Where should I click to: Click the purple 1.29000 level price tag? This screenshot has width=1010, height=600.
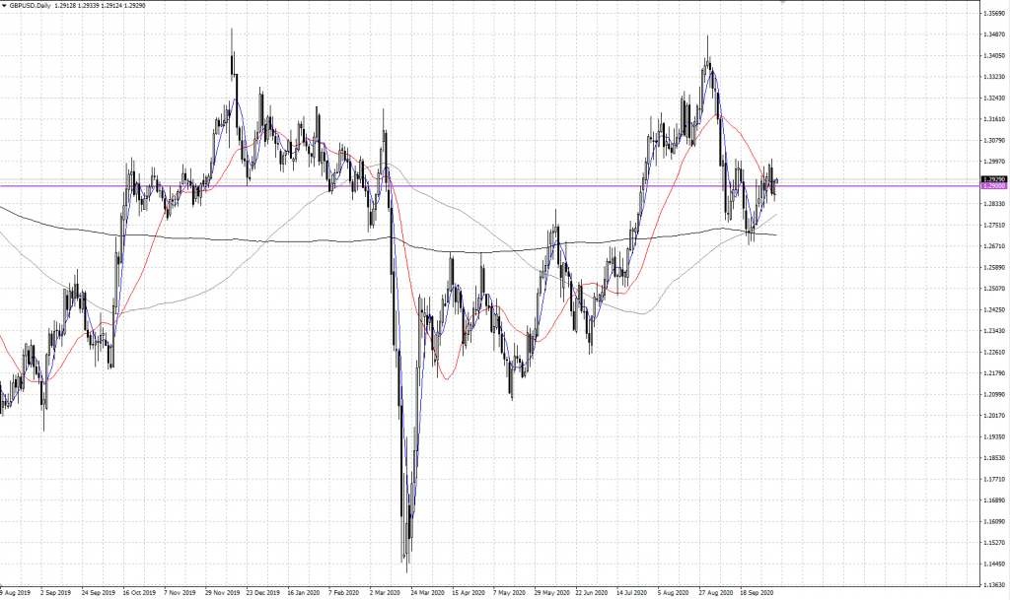pos(992,186)
